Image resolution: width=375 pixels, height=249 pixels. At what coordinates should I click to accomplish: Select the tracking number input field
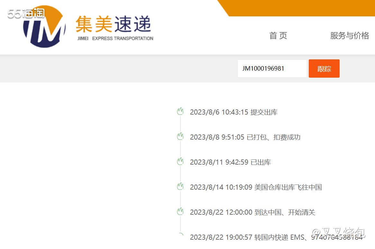click(x=272, y=68)
